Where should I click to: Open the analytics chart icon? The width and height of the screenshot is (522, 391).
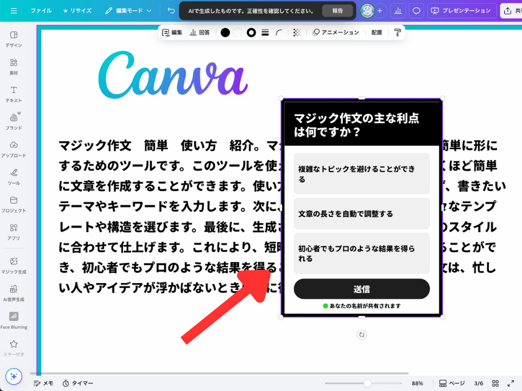pyautogui.click(x=398, y=11)
